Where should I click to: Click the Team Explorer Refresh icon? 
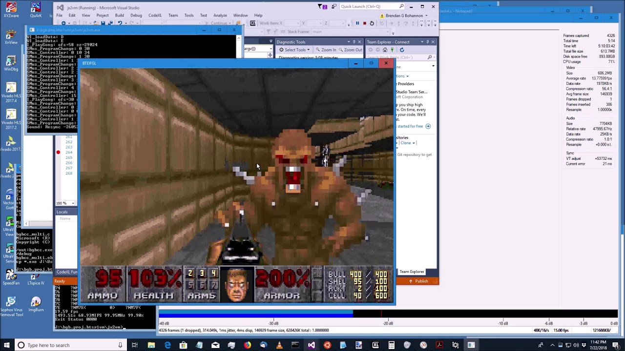pyautogui.click(x=401, y=50)
